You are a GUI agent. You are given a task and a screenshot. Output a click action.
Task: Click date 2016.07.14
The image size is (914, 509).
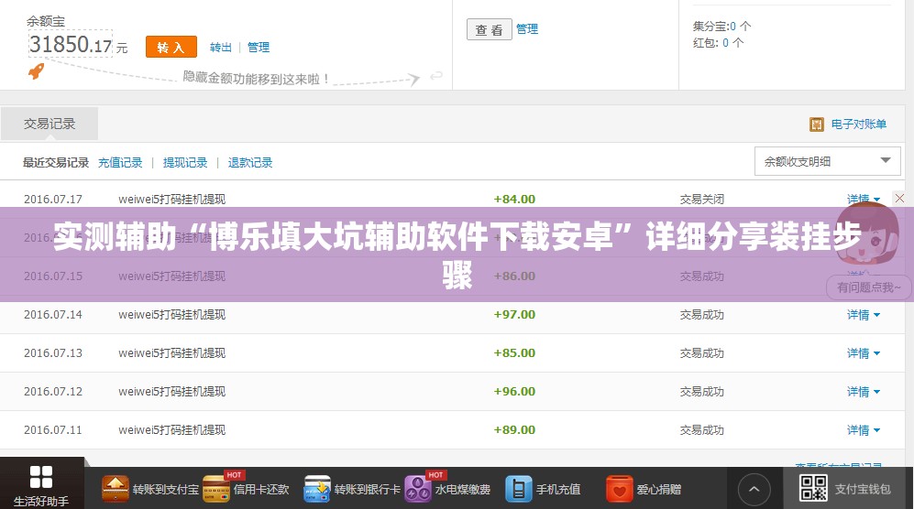click(53, 315)
